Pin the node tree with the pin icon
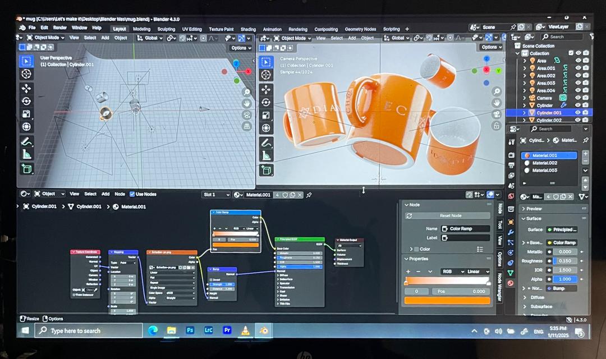Viewport: 606px width, 359px height. click(309, 195)
